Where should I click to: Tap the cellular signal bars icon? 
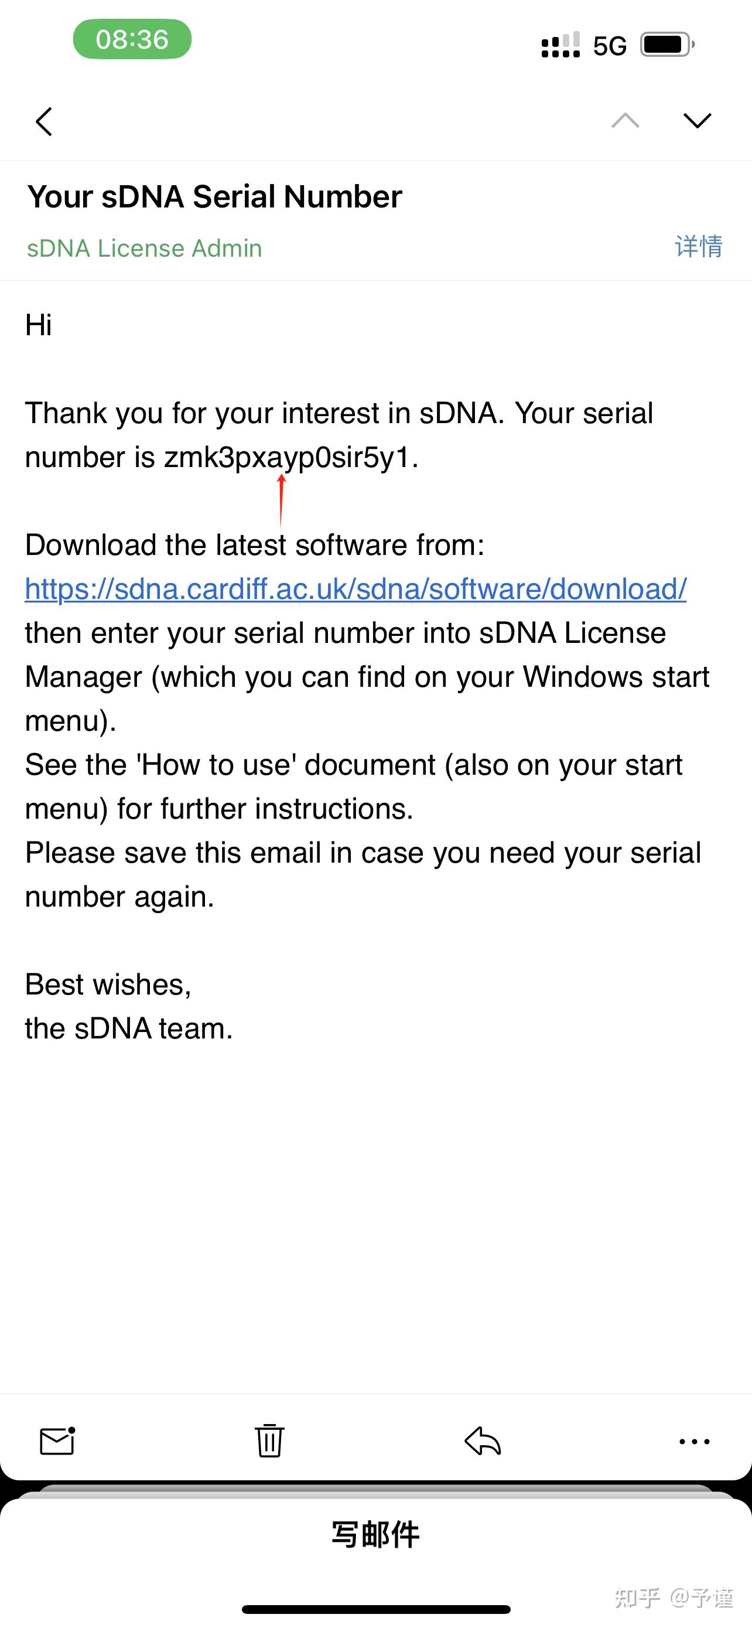point(560,46)
